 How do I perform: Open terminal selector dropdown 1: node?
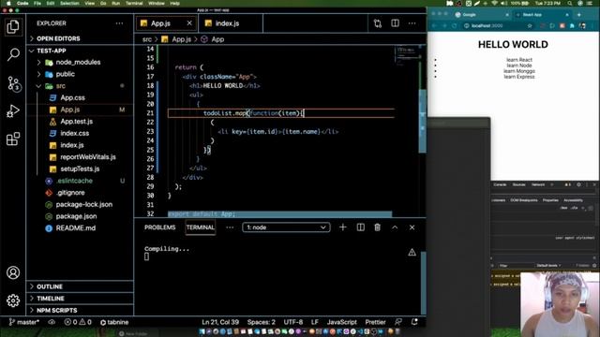pyautogui.click(x=286, y=227)
